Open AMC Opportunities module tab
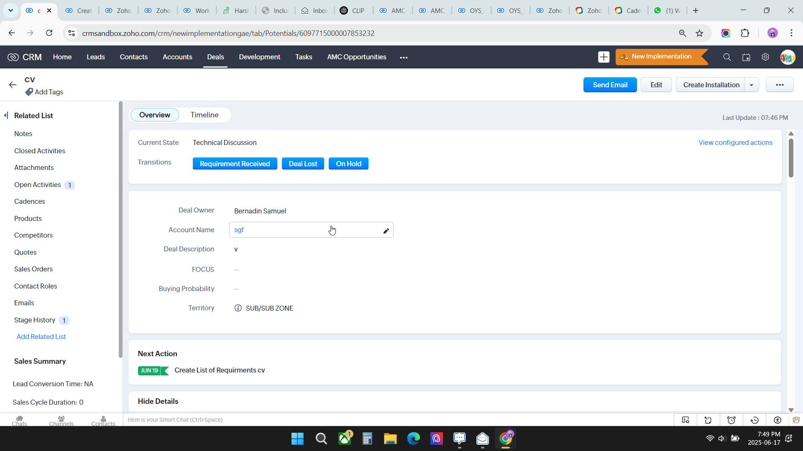803x451 pixels. pyautogui.click(x=356, y=57)
